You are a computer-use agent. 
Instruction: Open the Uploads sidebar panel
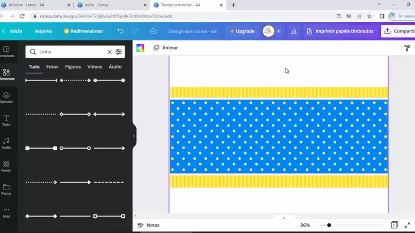click(6, 98)
